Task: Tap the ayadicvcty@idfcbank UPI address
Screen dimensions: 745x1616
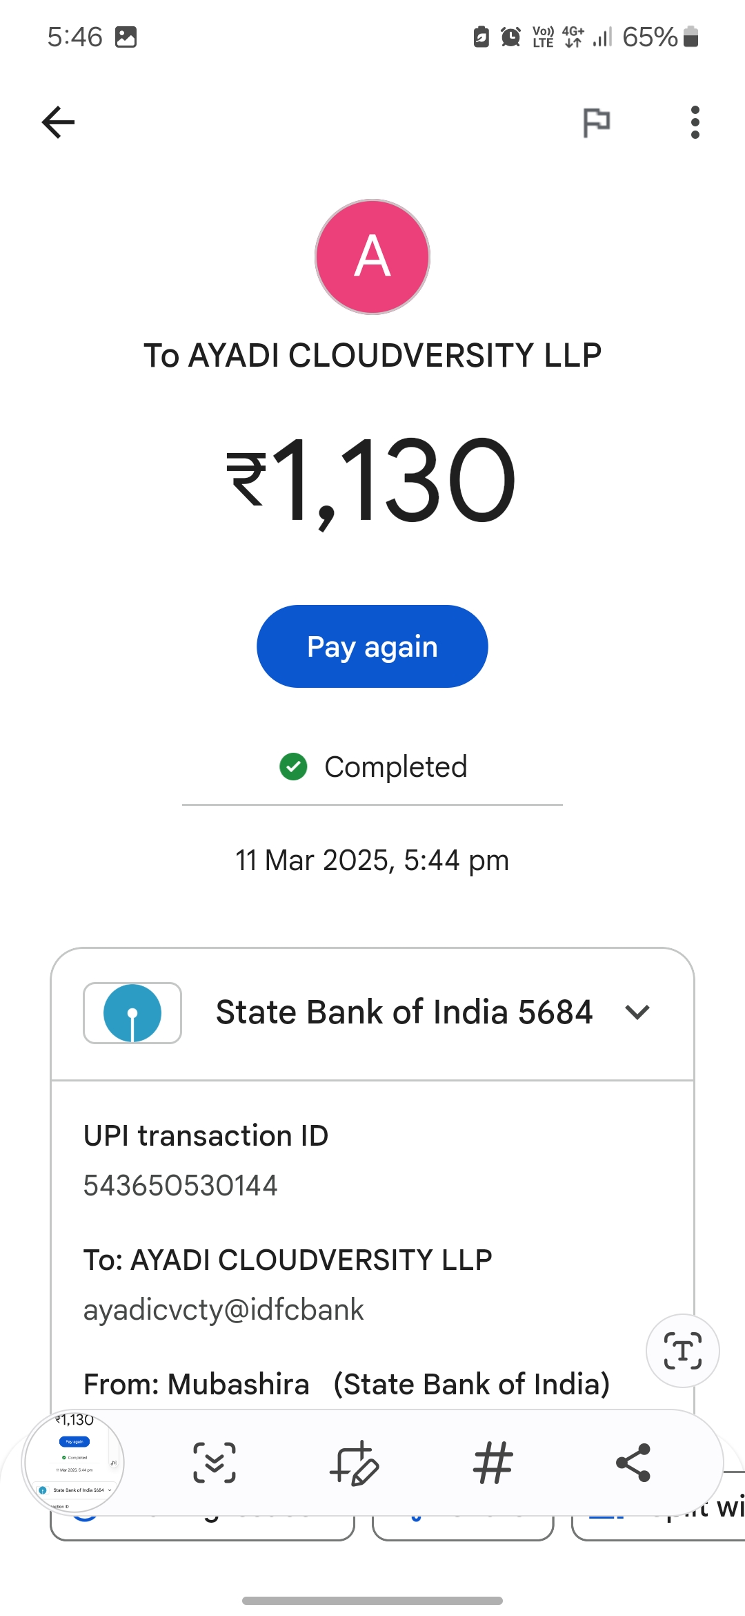Action: [223, 1310]
